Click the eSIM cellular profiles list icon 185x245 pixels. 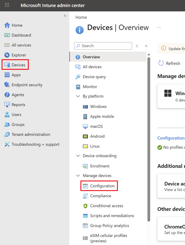[x=85, y=238]
